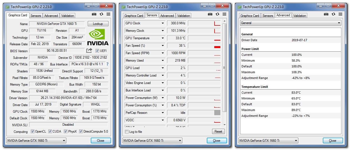350x150 pixels.
Task: Open GPU selector dropdown in Sensors window
Action: click(x=152, y=141)
